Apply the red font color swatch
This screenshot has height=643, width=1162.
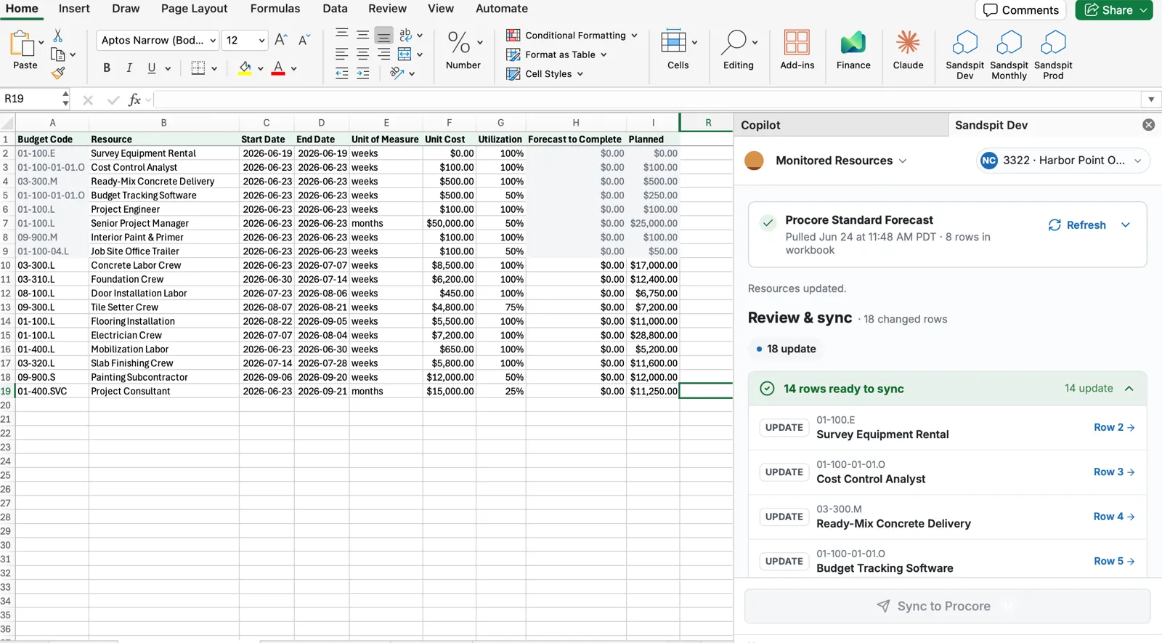click(x=278, y=68)
